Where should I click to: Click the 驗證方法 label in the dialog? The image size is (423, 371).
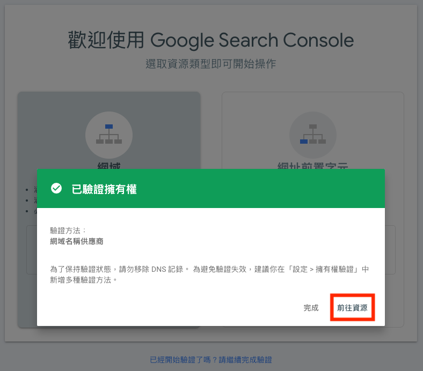(x=68, y=231)
